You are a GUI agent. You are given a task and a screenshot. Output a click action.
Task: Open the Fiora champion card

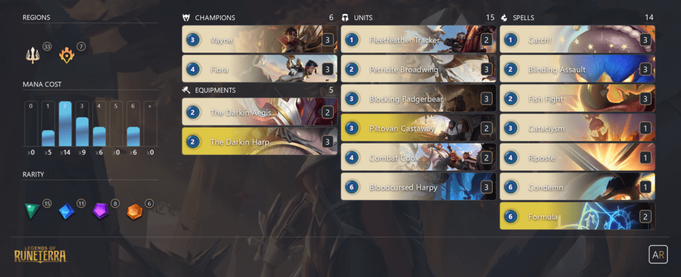pos(260,68)
